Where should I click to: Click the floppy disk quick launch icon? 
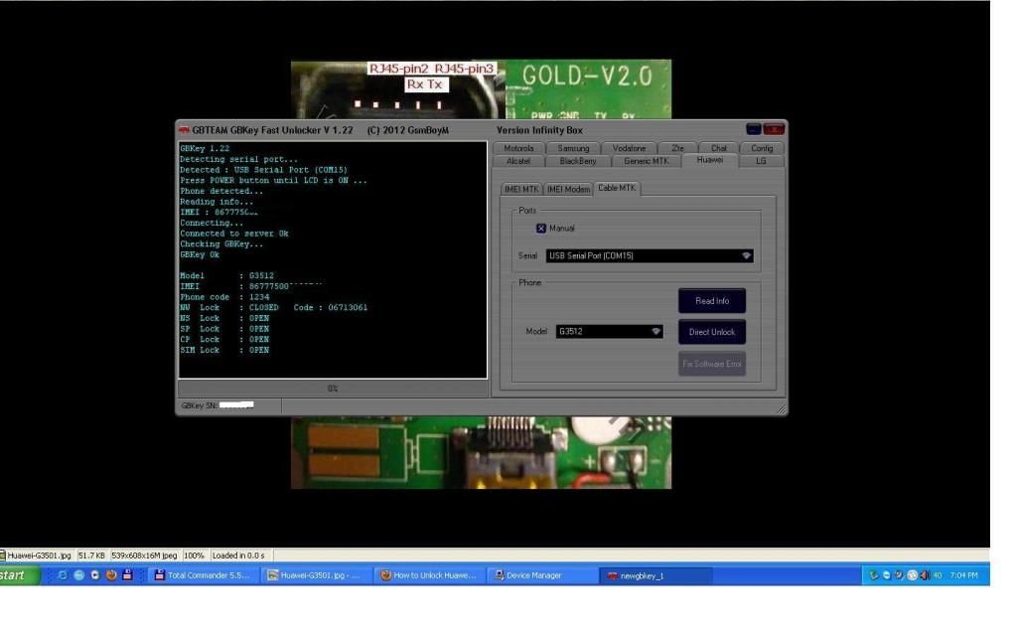[127, 575]
